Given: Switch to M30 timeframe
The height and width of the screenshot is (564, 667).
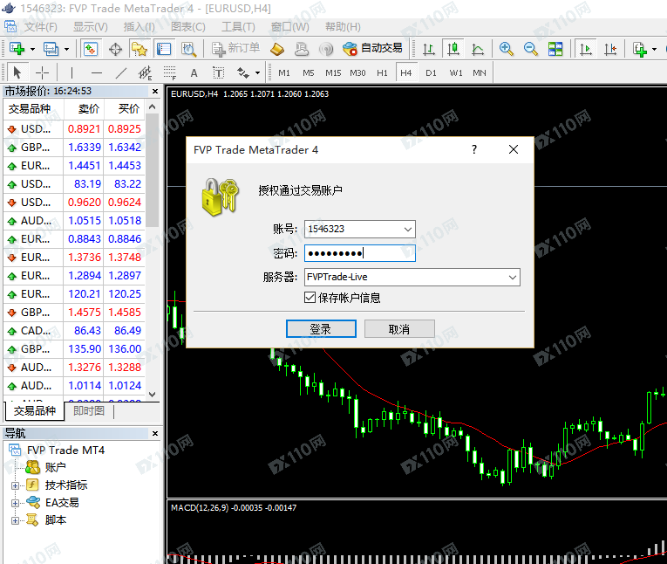Looking at the screenshot, I should [x=357, y=72].
